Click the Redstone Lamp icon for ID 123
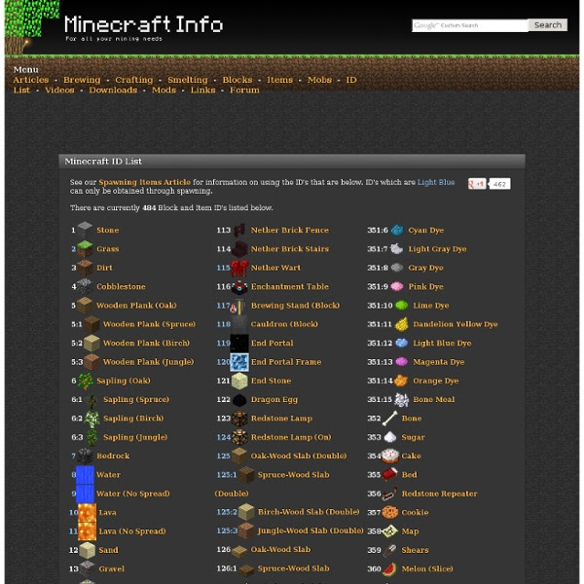This screenshot has width=584, height=584. coord(239,419)
